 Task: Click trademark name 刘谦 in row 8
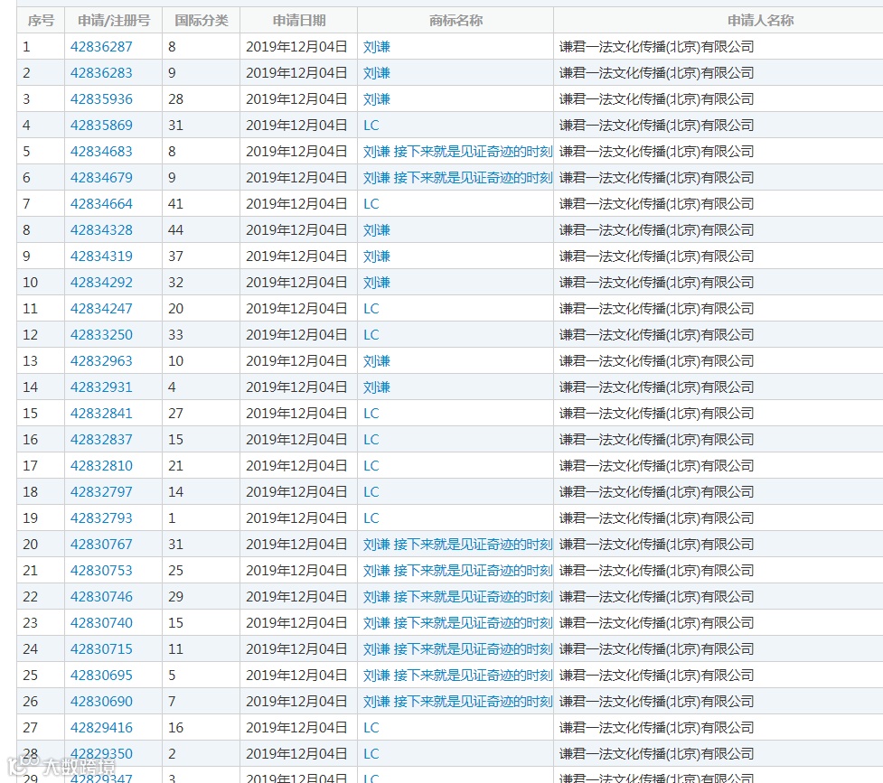pos(377,230)
